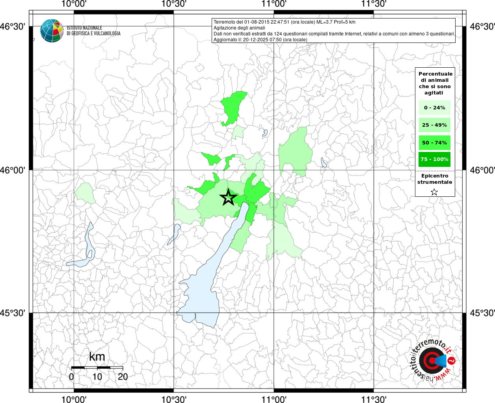Click the 'Aggiornato il: 20-12-2025' line
The height and width of the screenshot is (403, 495).
pyautogui.click(x=260, y=40)
